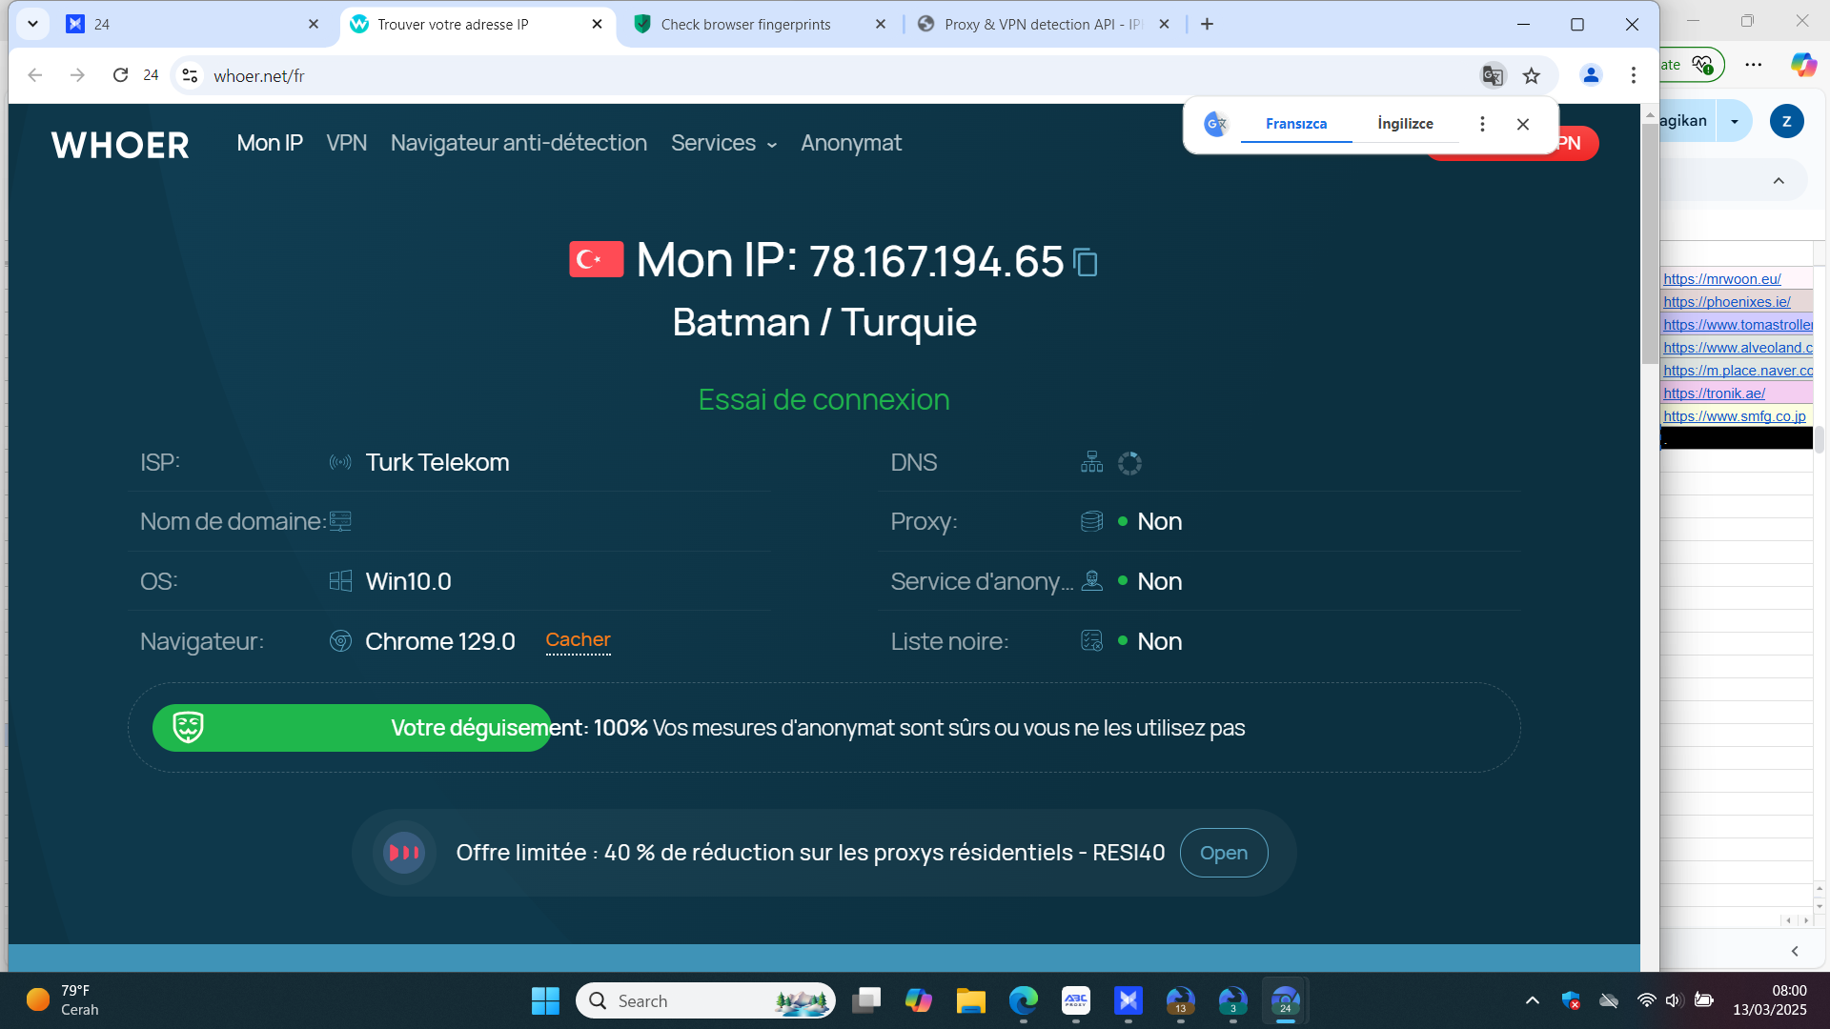Copy the IP address with the copy icon
Image resolution: width=1830 pixels, height=1029 pixels.
tap(1086, 262)
